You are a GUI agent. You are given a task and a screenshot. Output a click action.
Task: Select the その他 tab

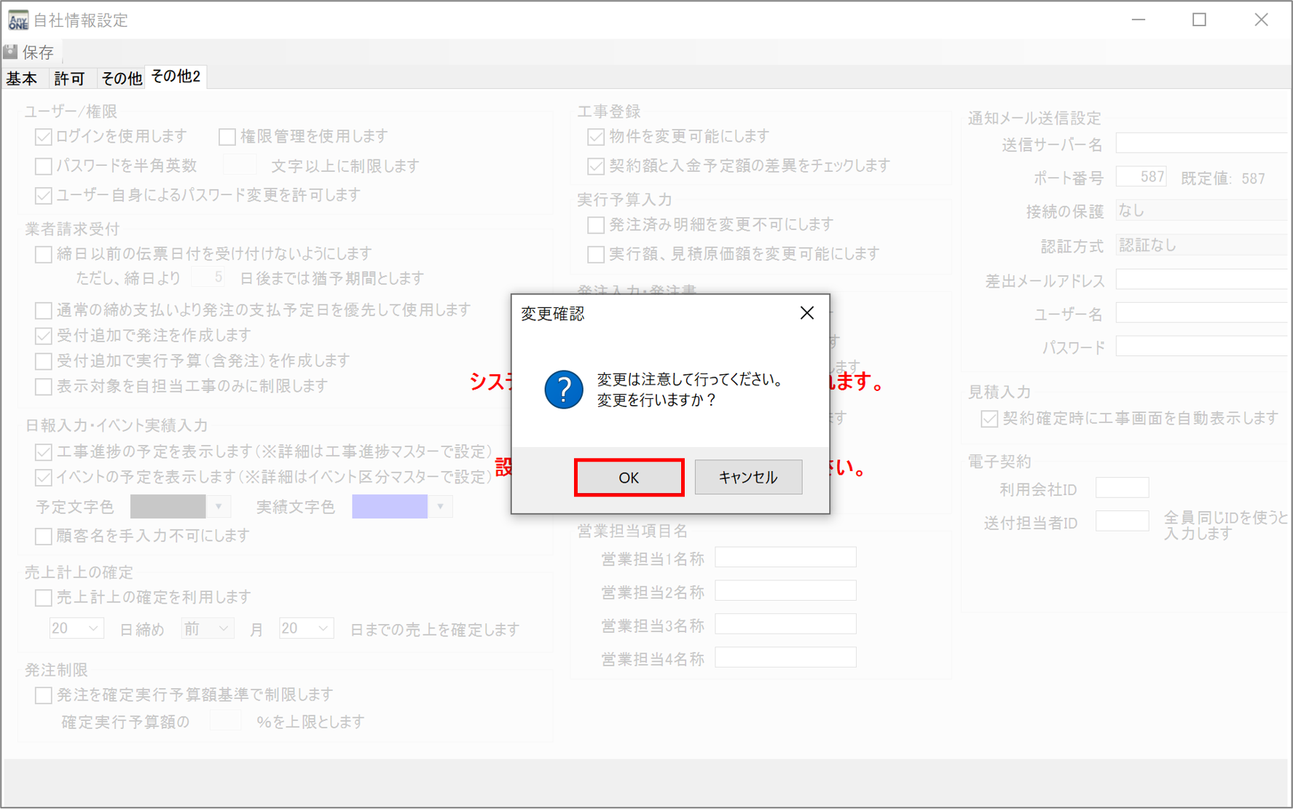[121, 79]
